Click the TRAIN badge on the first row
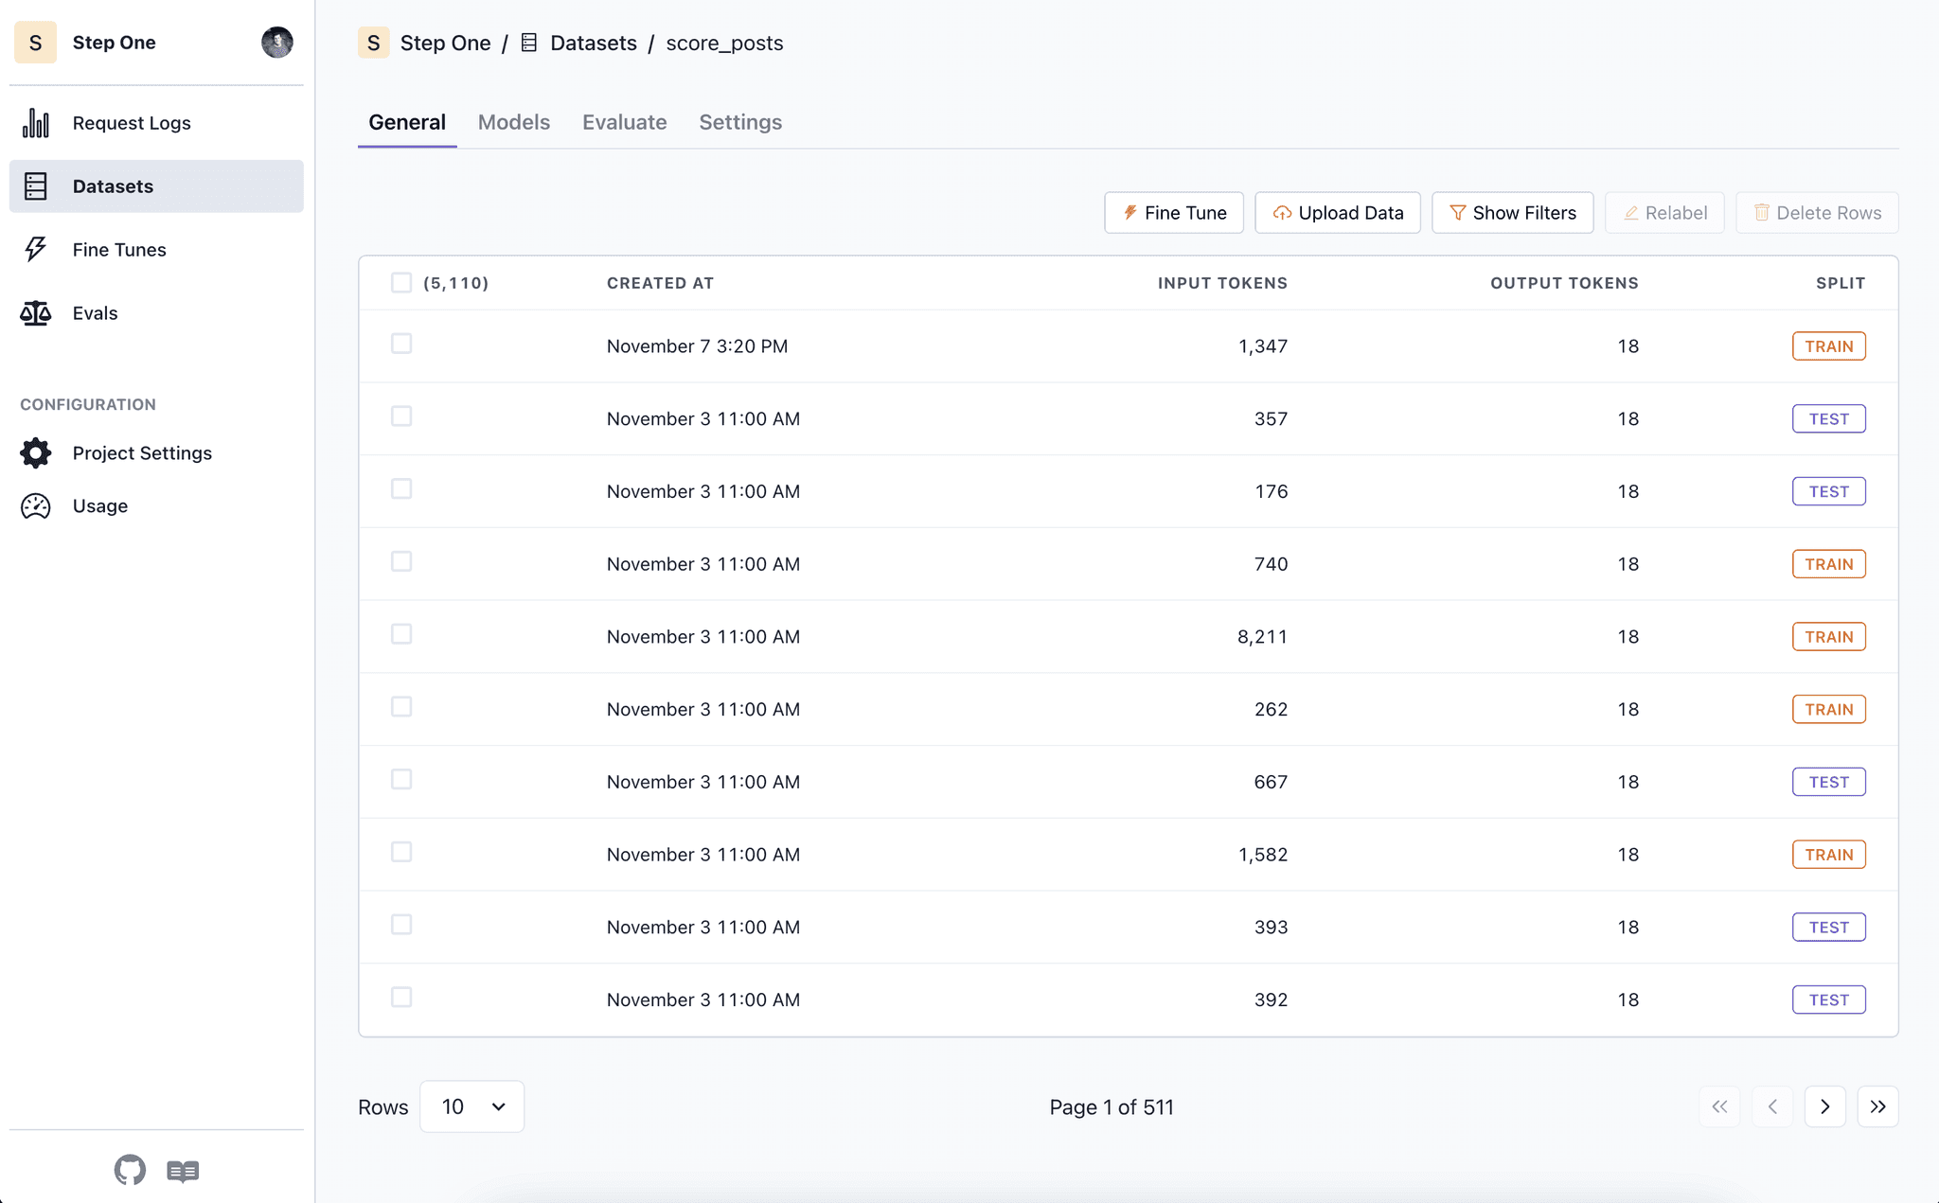The height and width of the screenshot is (1203, 1939). [1828, 345]
